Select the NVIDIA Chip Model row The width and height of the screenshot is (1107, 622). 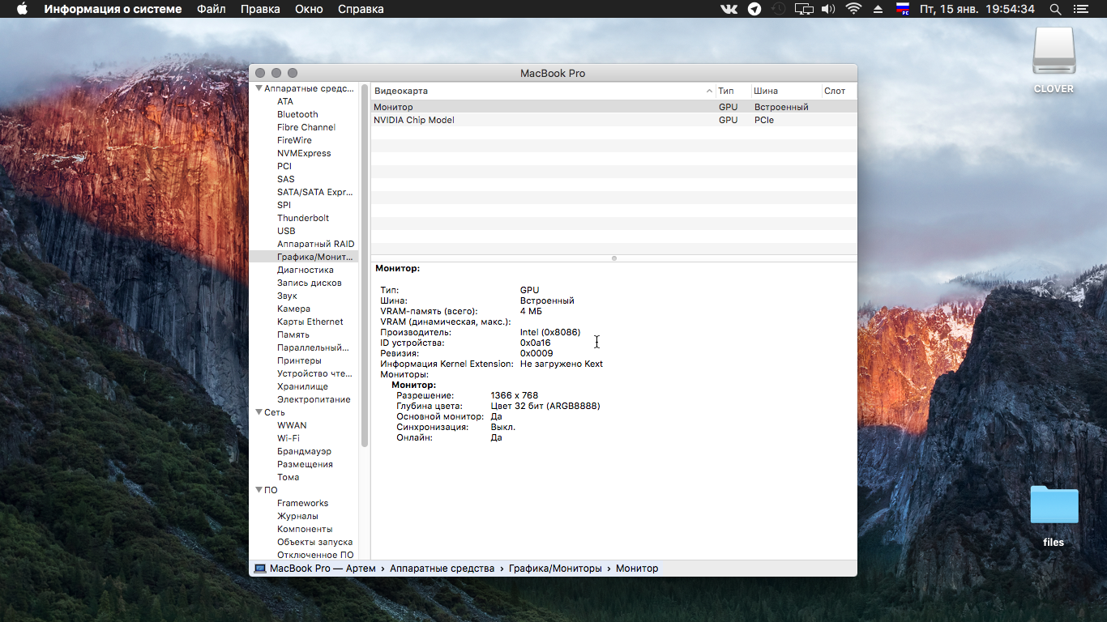click(613, 120)
